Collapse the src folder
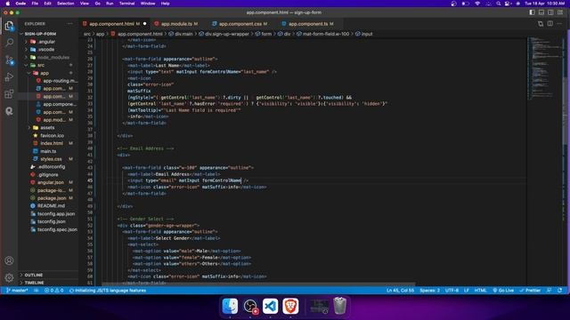The height and width of the screenshot is (320, 570). pos(41,65)
